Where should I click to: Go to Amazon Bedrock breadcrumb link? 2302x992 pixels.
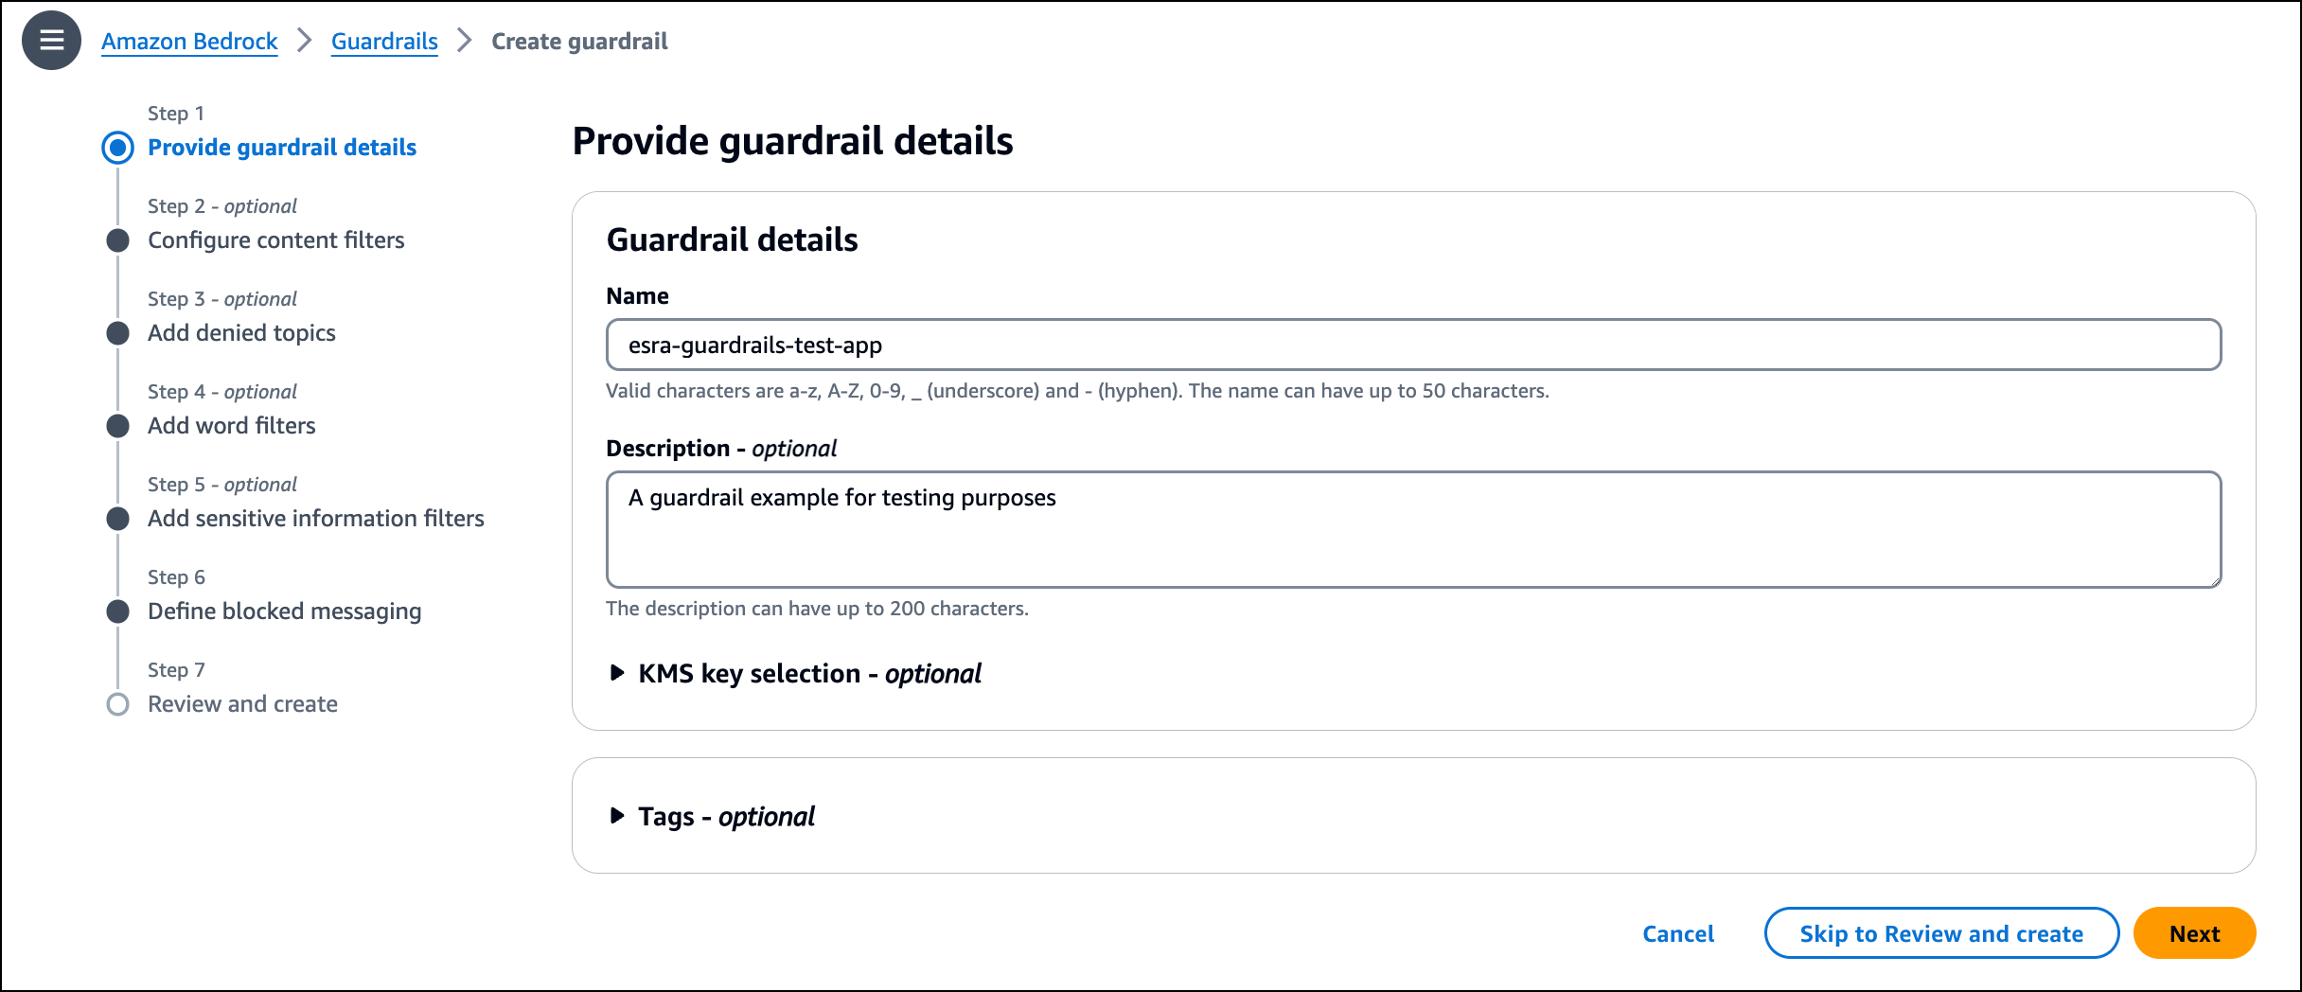coord(189,42)
